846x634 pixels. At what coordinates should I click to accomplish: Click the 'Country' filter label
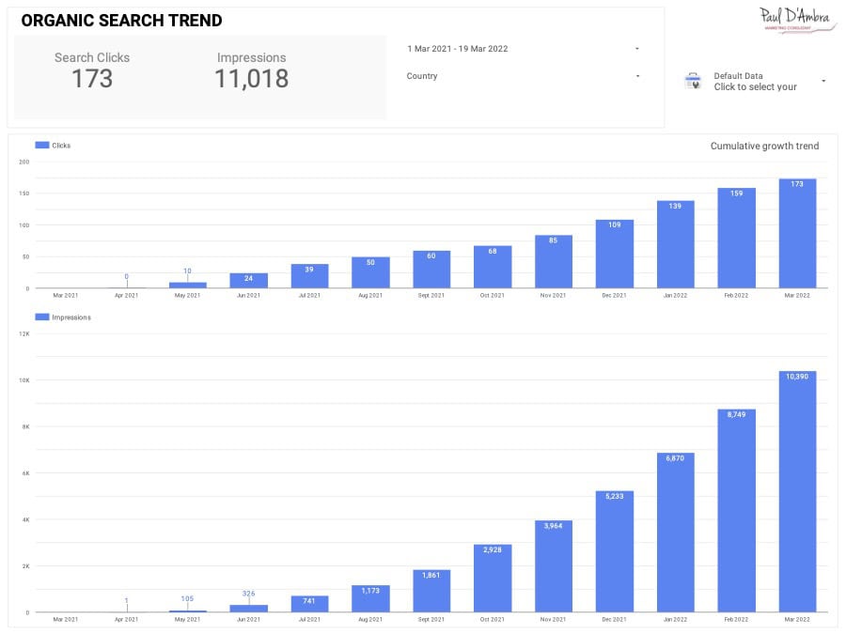[x=422, y=76]
